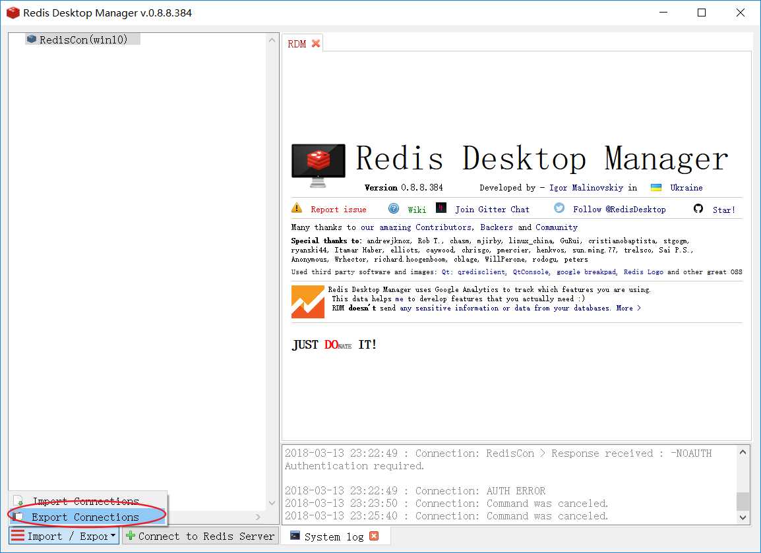The image size is (761, 553).
Task: Click the Ukraine flag icon
Action: coord(655,188)
